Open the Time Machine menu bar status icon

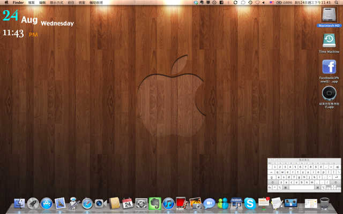[250, 2]
